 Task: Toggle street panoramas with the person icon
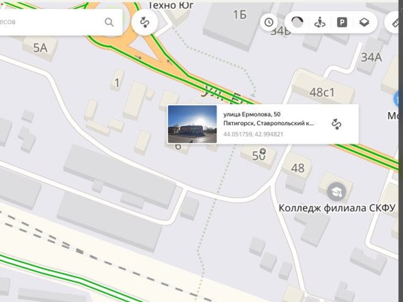point(320,23)
